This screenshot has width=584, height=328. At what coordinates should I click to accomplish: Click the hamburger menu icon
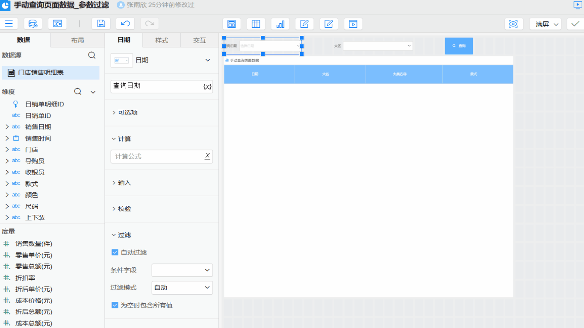point(9,24)
